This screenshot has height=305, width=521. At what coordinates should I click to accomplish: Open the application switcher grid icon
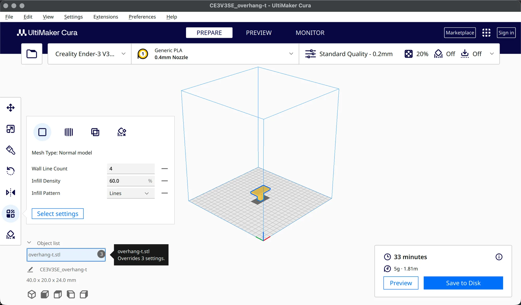[486, 33]
